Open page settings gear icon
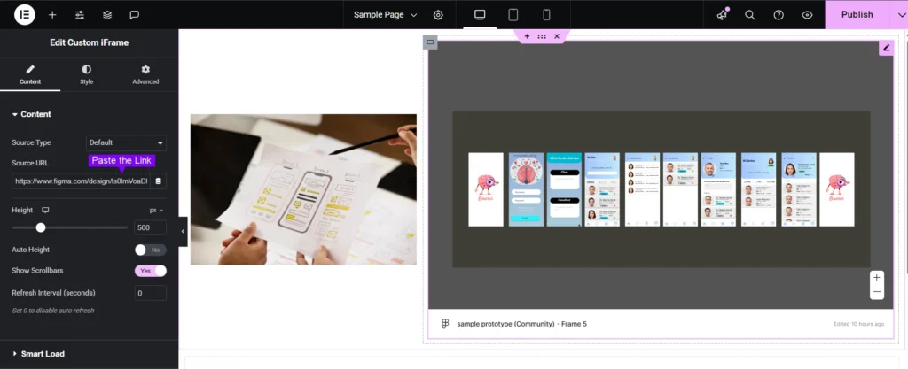 click(438, 15)
